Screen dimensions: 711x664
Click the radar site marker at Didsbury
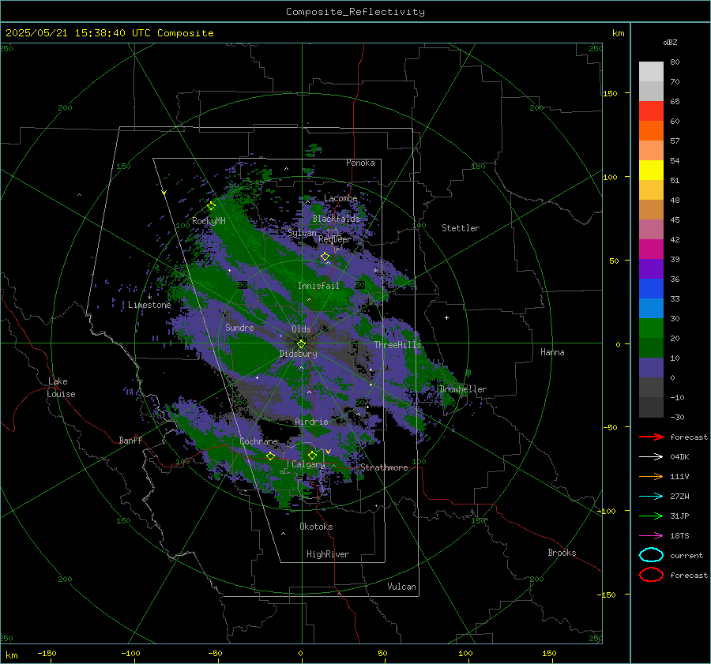302,343
